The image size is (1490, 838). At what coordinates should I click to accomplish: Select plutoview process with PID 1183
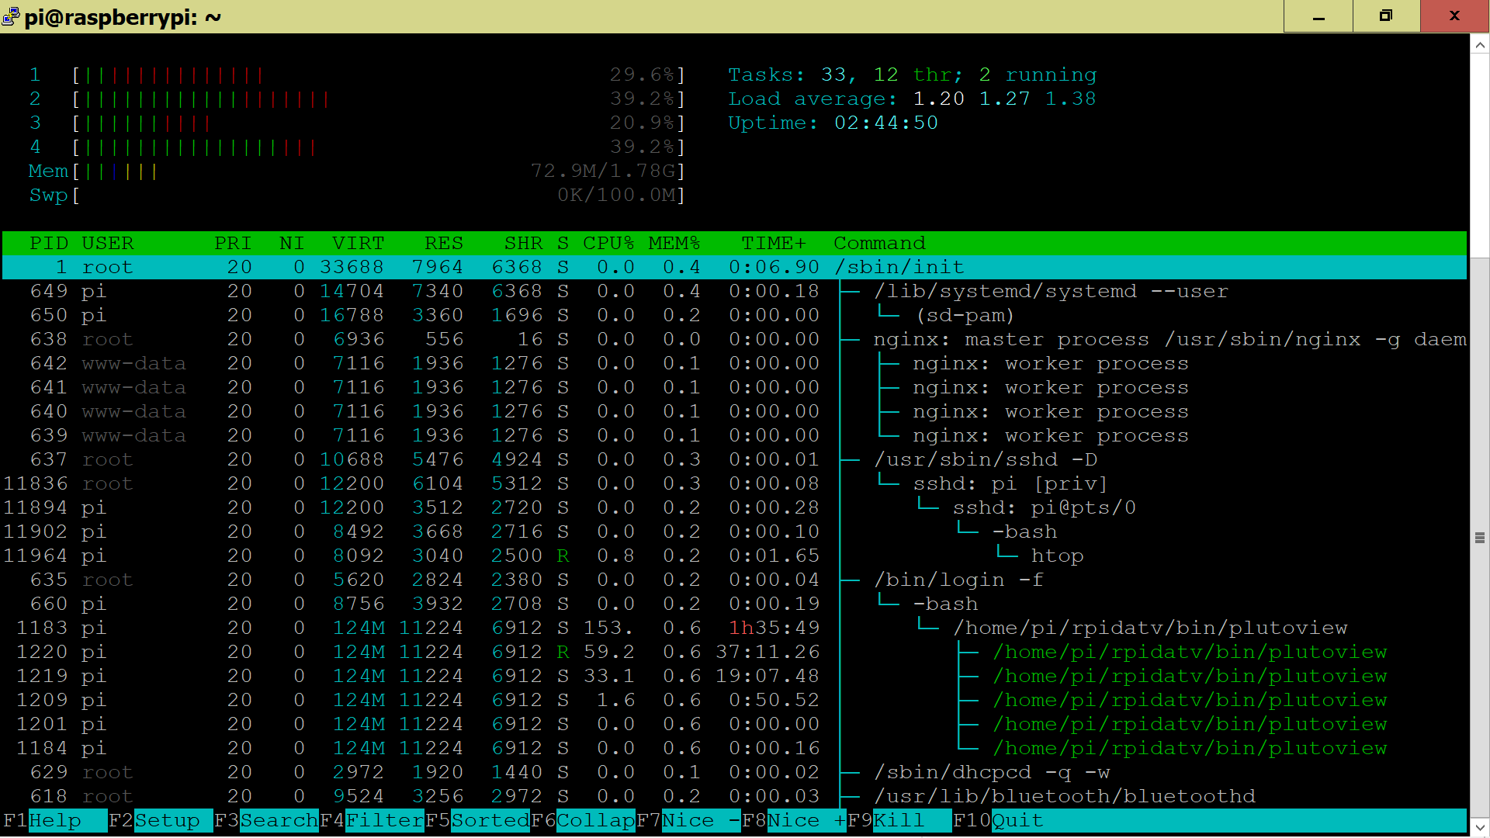point(734,628)
